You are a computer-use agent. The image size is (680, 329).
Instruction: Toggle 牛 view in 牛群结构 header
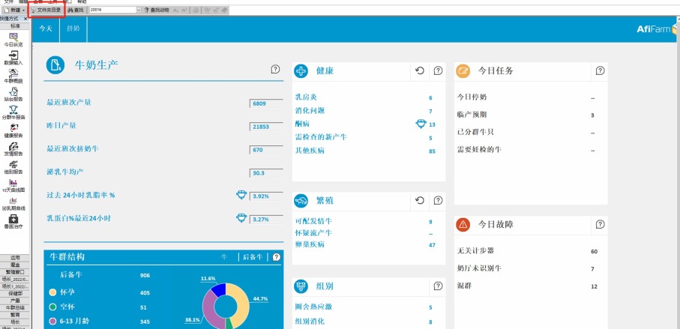(x=223, y=257)
